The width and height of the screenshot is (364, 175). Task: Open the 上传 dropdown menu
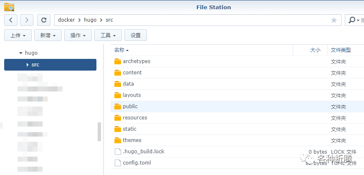(18, 36)
